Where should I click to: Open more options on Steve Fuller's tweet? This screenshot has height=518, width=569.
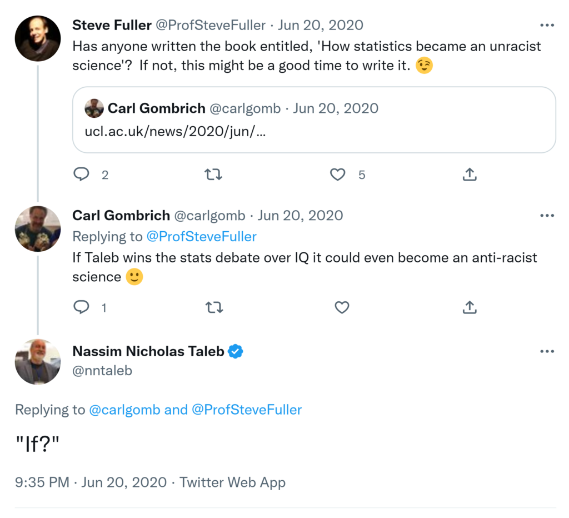[x=547, y=26]
